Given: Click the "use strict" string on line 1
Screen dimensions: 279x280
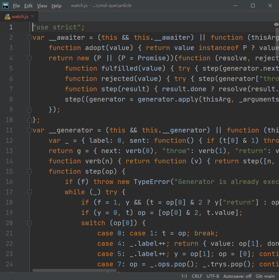Looking at the screenshot, I should [x=57, y=27].
